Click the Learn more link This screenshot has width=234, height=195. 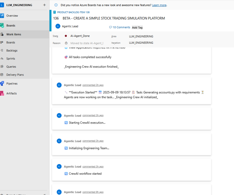(x=159, y=5)
